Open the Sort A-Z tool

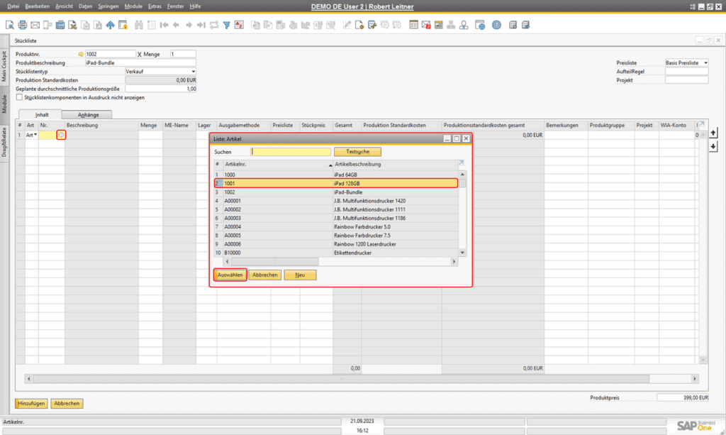pyautogui.click(x=239, y=25)
